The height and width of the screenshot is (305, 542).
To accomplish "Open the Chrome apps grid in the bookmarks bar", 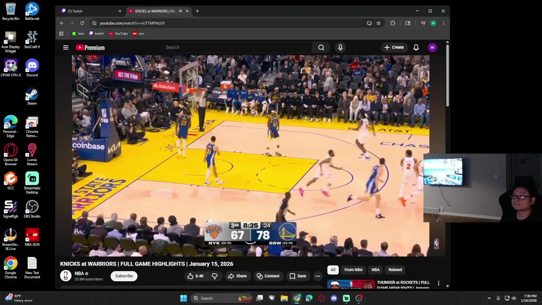I will pos(61,33).
